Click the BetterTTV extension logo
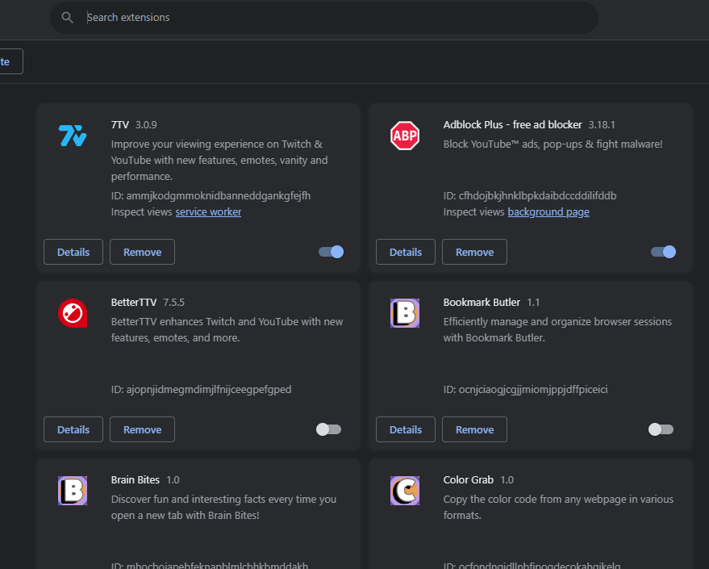 coord(73,313)
